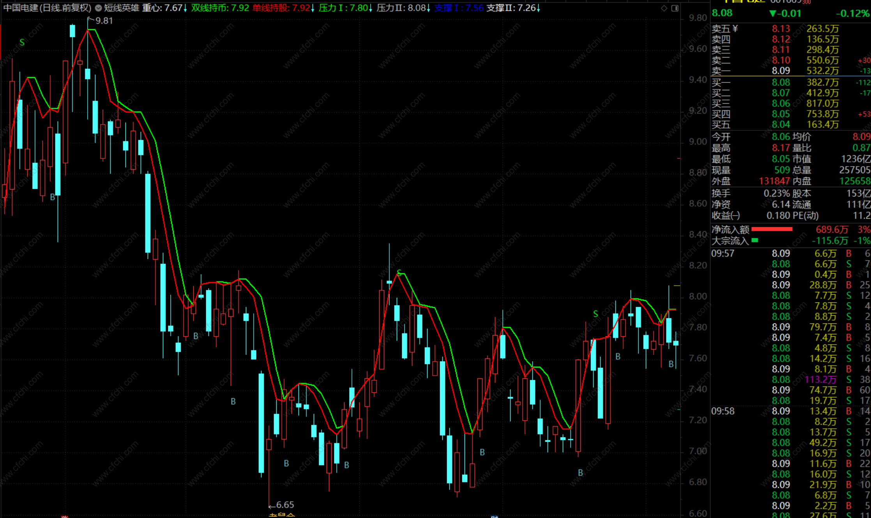Viewport: 871px width, 518px height.
Task: Click the 中国电建(日线.前复权) chart title
Action: (x=47, y=8)
